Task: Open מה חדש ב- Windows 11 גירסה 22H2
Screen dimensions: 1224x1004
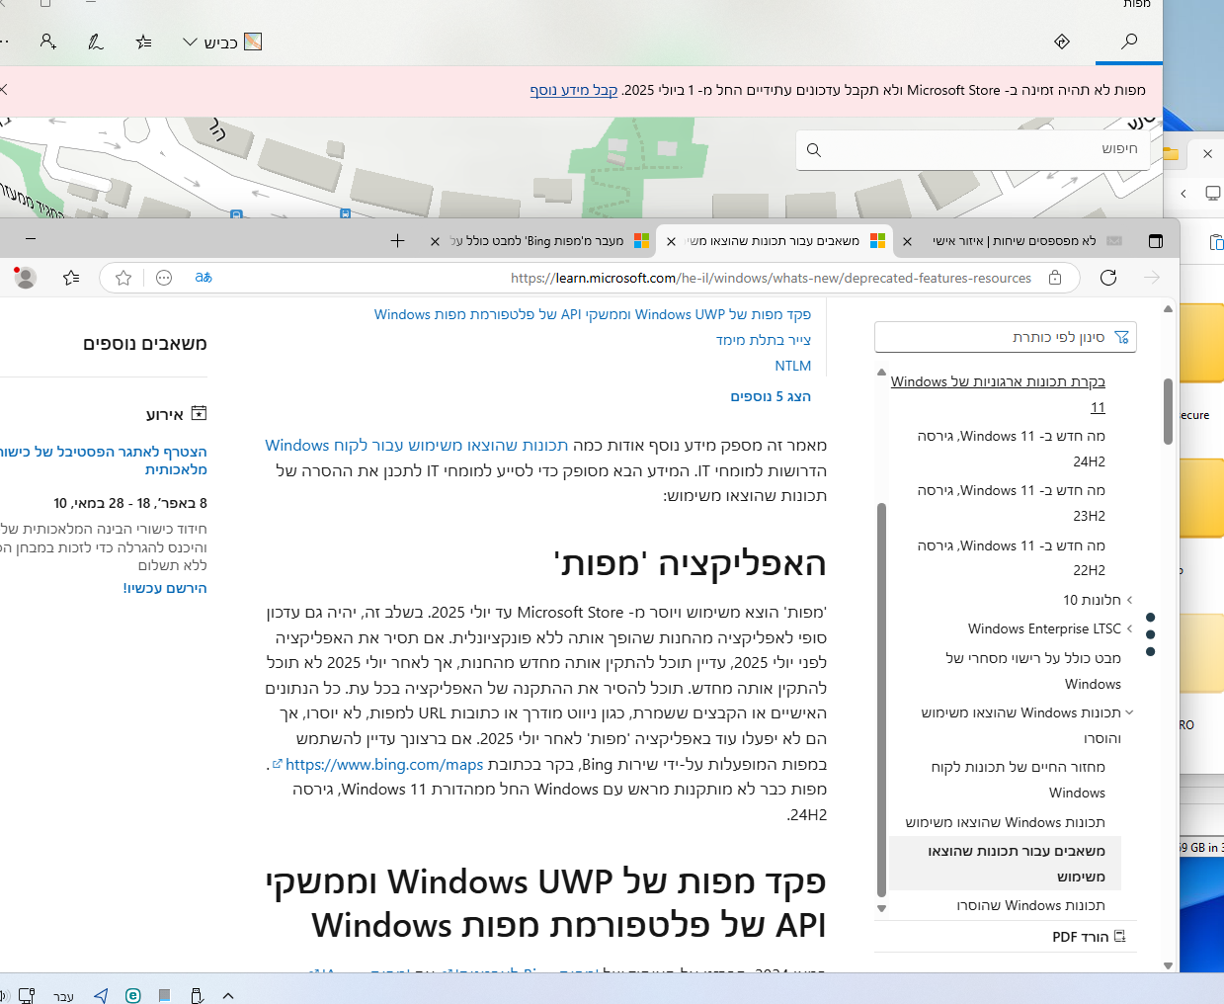Action: pos(1011,557)
